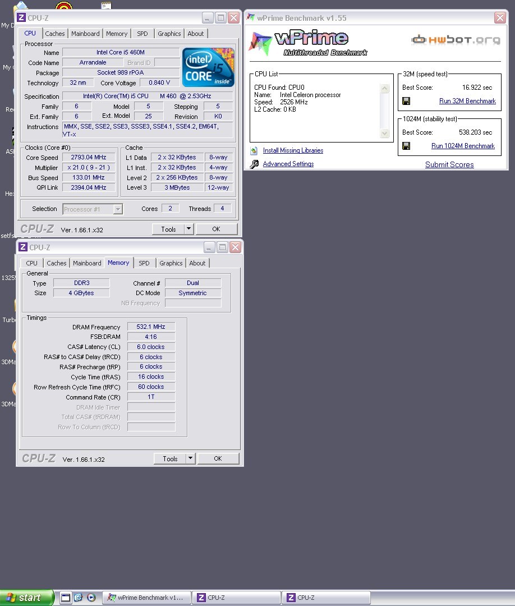515x606 pixels.
Task: Open the SPD tab in upper CPU-Z
Action: 142,34
